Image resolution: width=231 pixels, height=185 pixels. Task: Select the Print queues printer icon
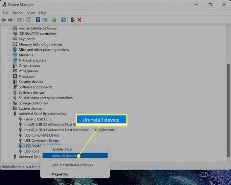15,71
